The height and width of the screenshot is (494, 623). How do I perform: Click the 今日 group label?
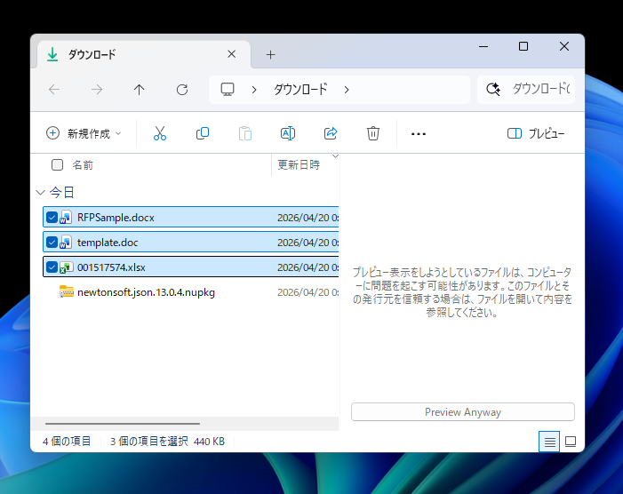62,193
